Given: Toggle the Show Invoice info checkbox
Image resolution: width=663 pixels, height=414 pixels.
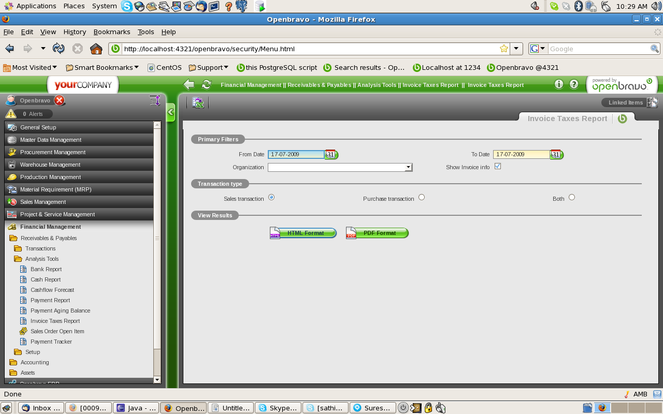Looking at the screenshot, I should click(x=498, y=166).
